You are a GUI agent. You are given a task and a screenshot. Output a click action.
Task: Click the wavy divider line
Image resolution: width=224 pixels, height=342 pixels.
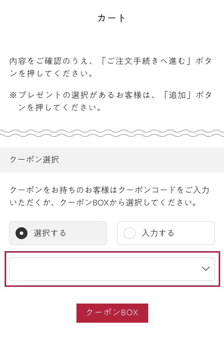click(112, 134)
